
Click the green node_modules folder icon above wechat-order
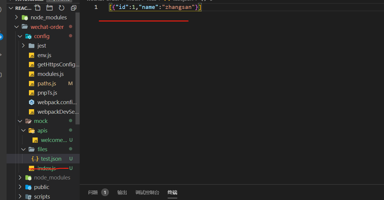[25, 18]
